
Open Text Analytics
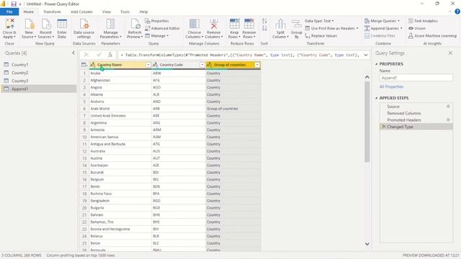coord(423,21)
